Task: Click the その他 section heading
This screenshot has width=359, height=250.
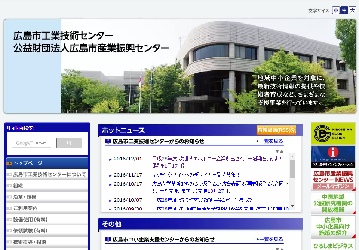Action: click(x=111, y=224)
